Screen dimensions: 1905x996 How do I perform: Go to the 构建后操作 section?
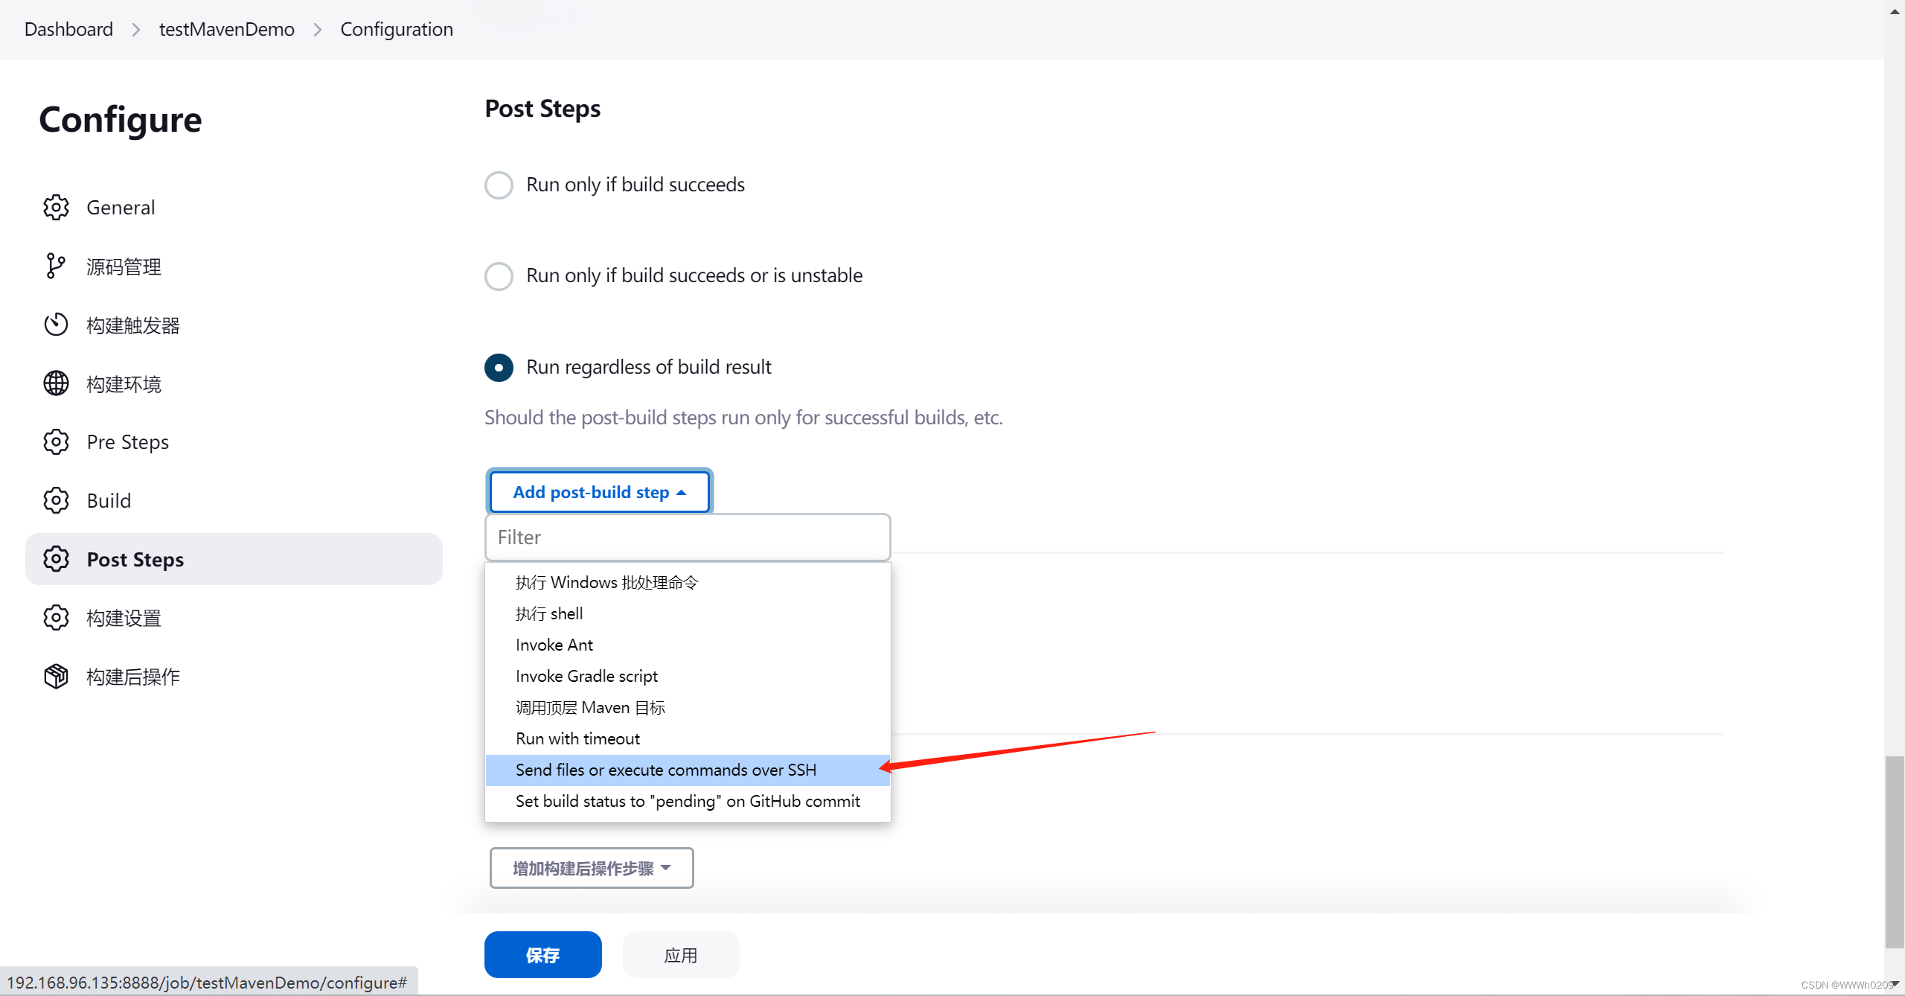pos(234,676)
